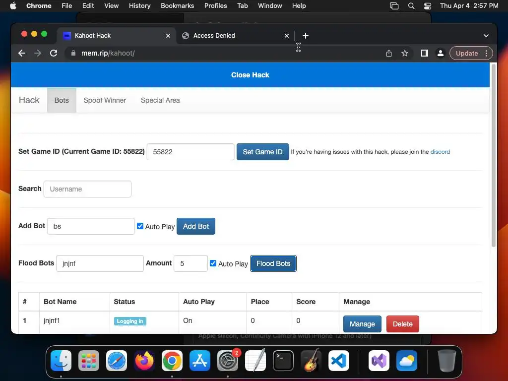Click the Add Bot button
Screen dimensions: 508x381
tap(196, 226)
